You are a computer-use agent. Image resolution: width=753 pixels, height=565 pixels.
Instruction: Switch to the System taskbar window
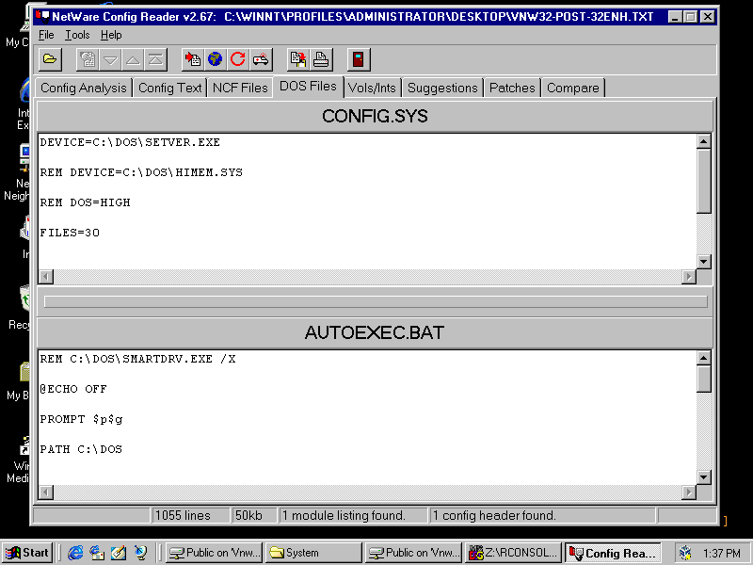tap(313, 553)
